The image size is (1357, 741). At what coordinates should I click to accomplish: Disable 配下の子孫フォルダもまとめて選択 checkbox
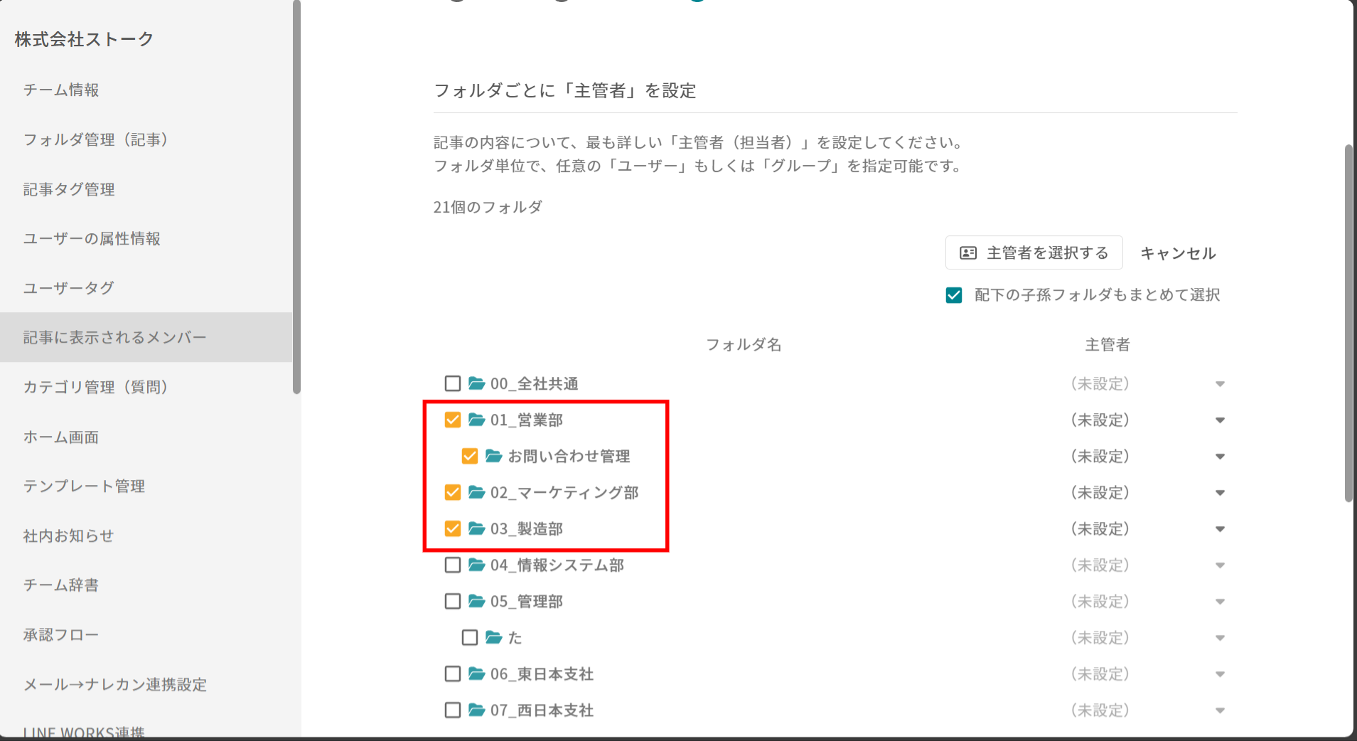[x=954, y=295]
